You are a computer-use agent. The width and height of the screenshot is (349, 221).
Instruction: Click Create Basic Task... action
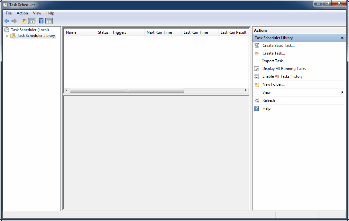coord(279,46)
